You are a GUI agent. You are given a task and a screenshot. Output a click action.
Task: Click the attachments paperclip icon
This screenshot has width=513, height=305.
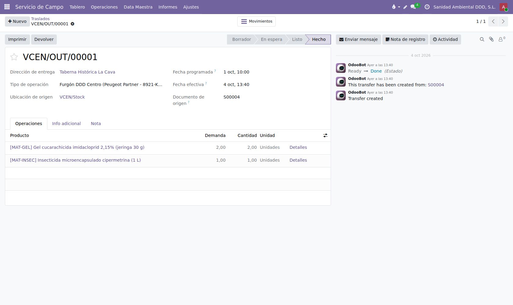pos(491,39)
